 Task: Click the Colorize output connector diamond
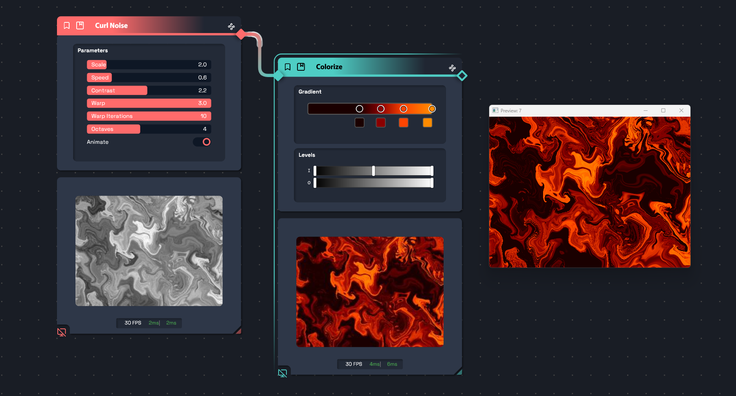click(x=462, y=75)
